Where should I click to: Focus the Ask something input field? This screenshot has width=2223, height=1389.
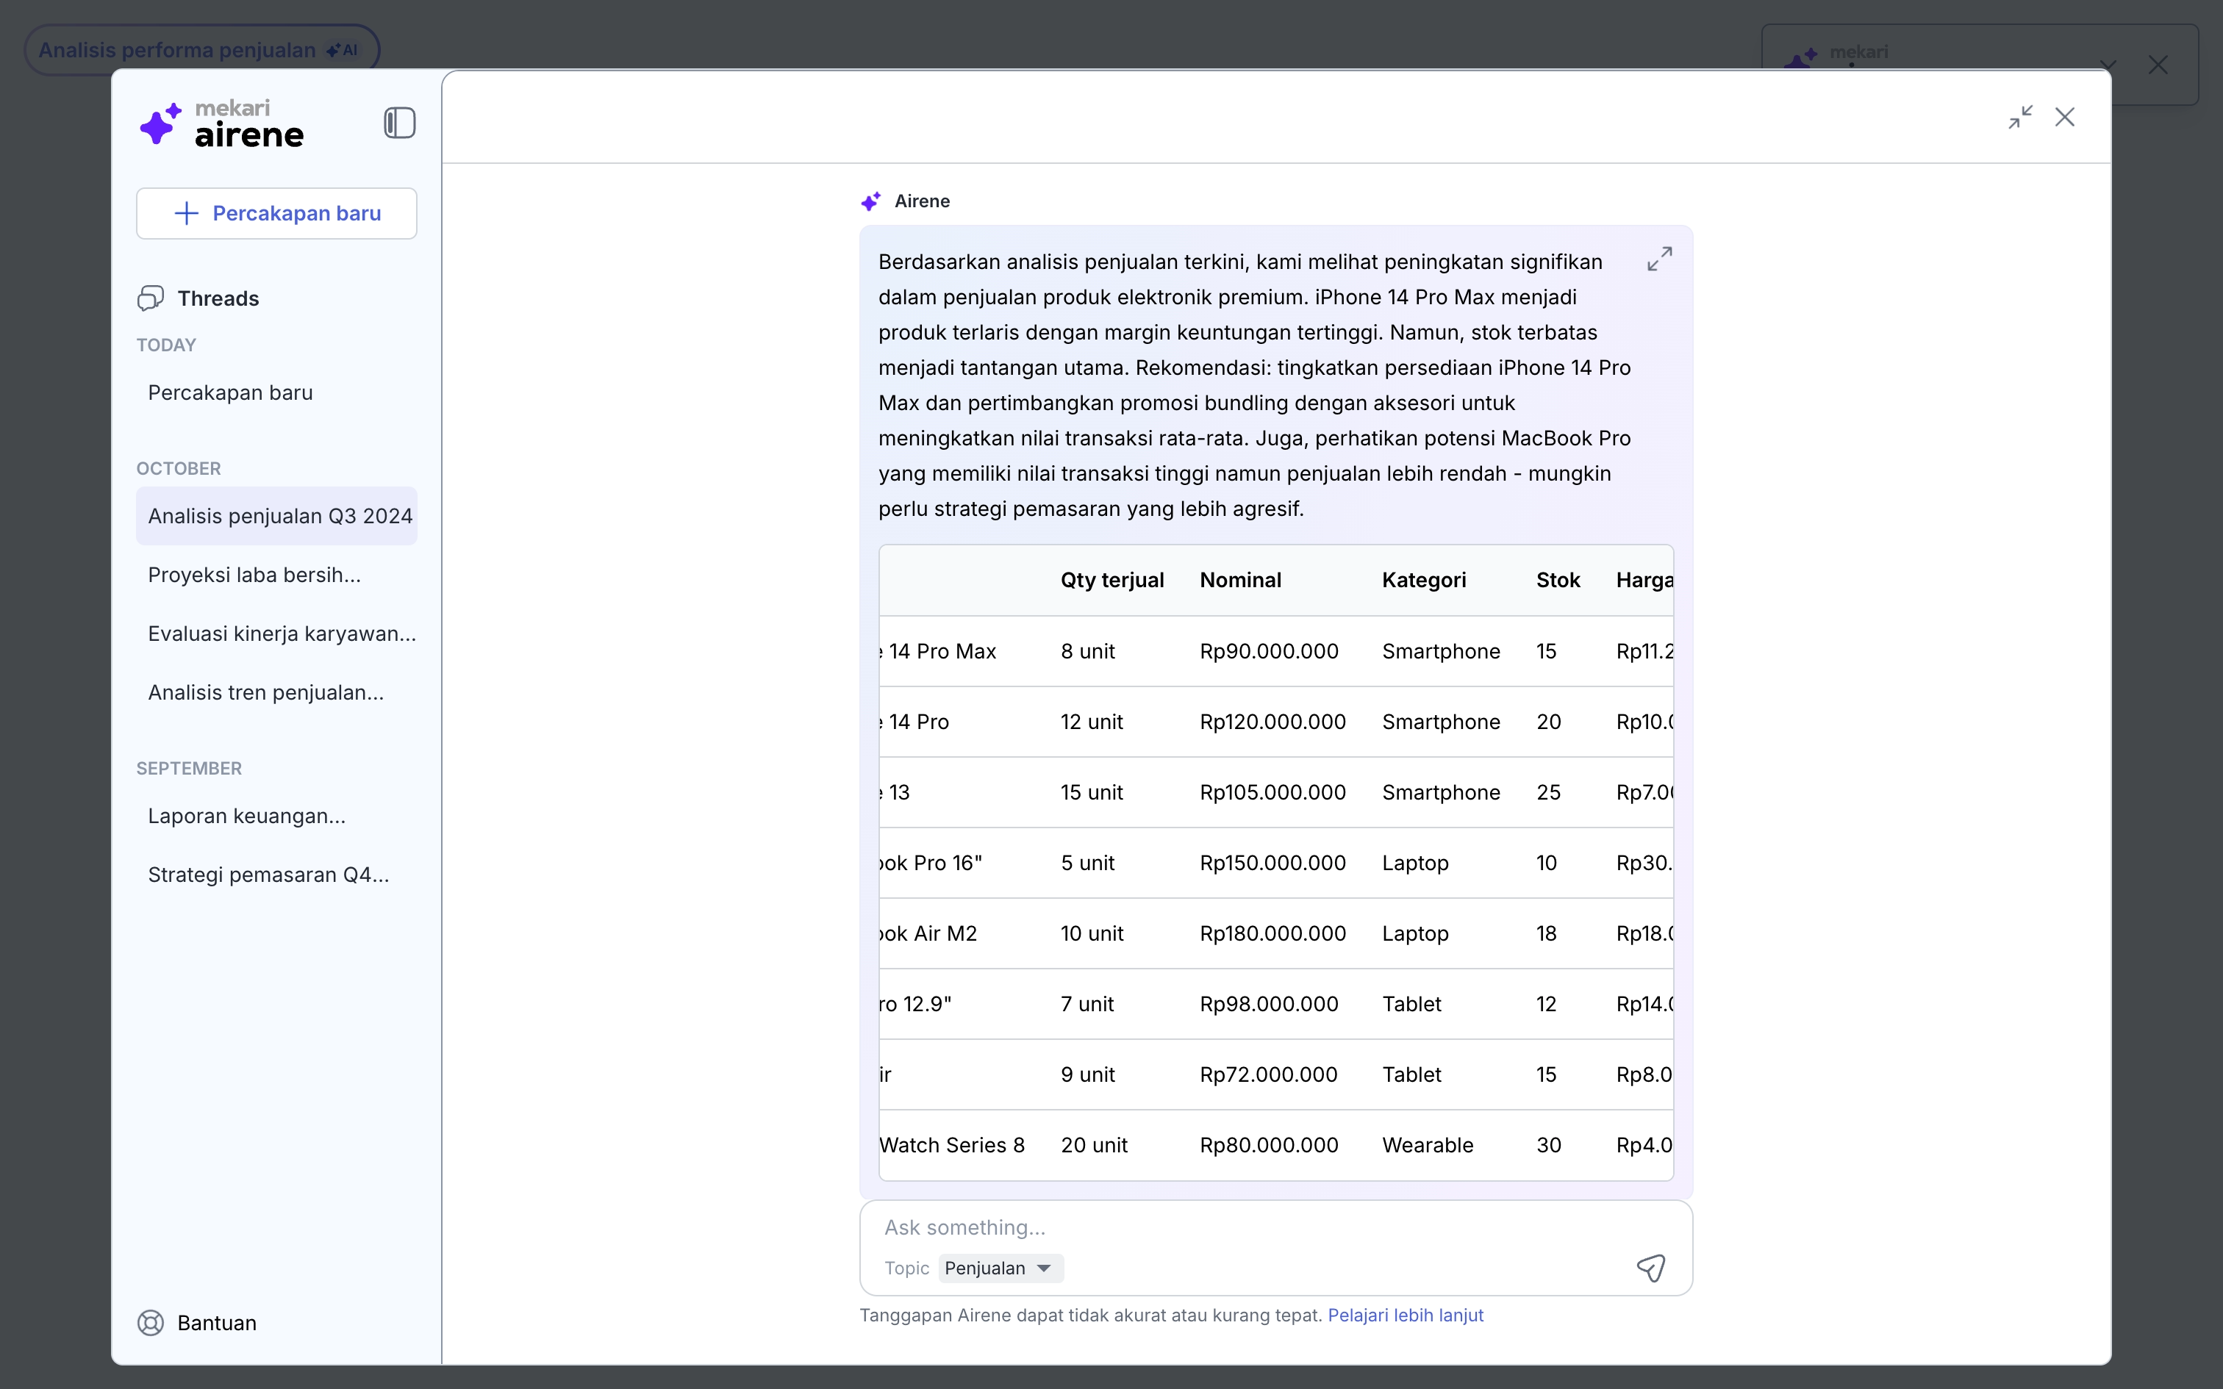tap(1275, 1227)
